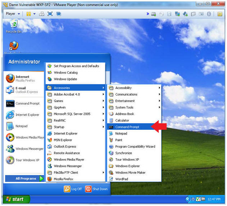Viewport: 227px width, 206px height.
Task: Click the Shut Down button
Action: pyautogui.click(x=96, y=189)
